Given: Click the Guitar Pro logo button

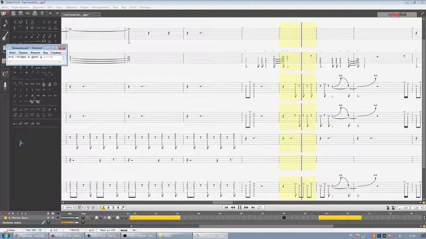Looking at the screenshot, I should pos(5,13).
